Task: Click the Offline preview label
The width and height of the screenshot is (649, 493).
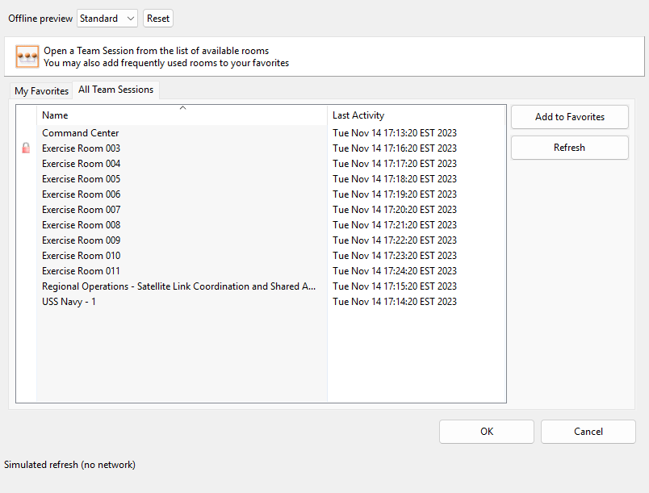Action: (40, 19)
